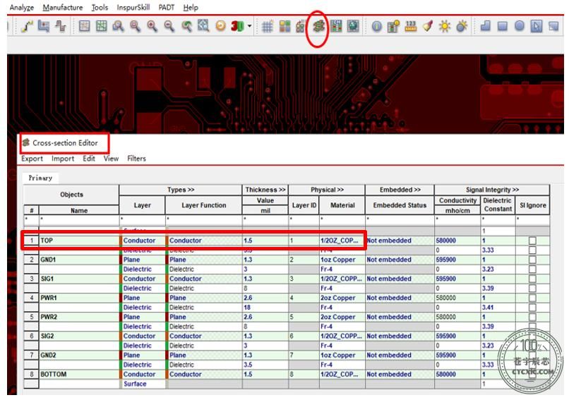This screenshot has width=569, height=400.
Task: Expand the Signal Integrity >> column group
Action: click(492, 190)
